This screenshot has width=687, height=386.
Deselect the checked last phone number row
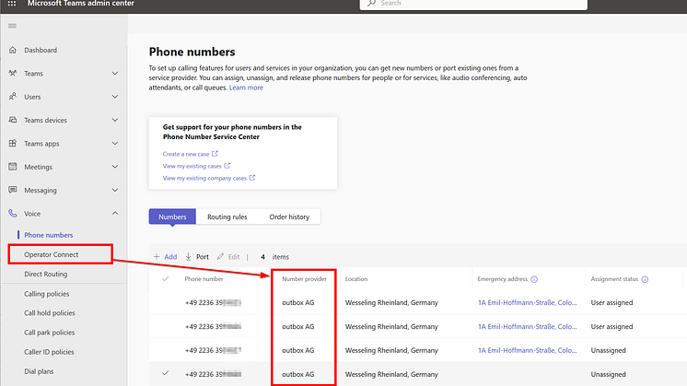[x=165, y=373]
